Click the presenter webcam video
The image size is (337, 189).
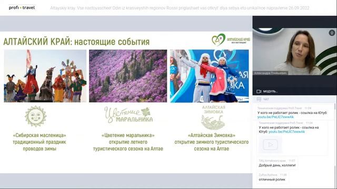coord(294,51)
